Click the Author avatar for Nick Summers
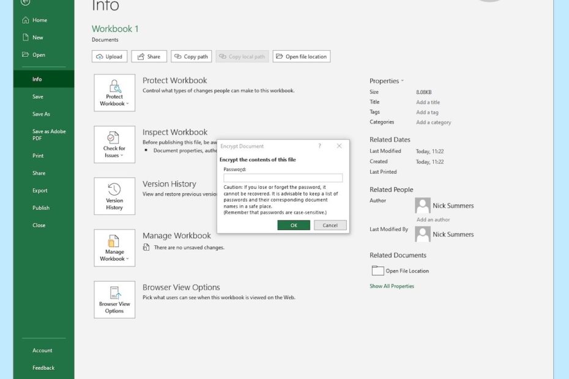The height and width of the screenshot is (379, 569). tap(423, 205)
